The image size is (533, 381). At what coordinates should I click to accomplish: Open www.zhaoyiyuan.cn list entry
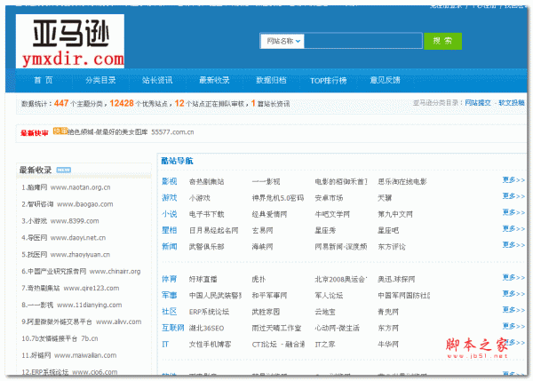(66, 254)
